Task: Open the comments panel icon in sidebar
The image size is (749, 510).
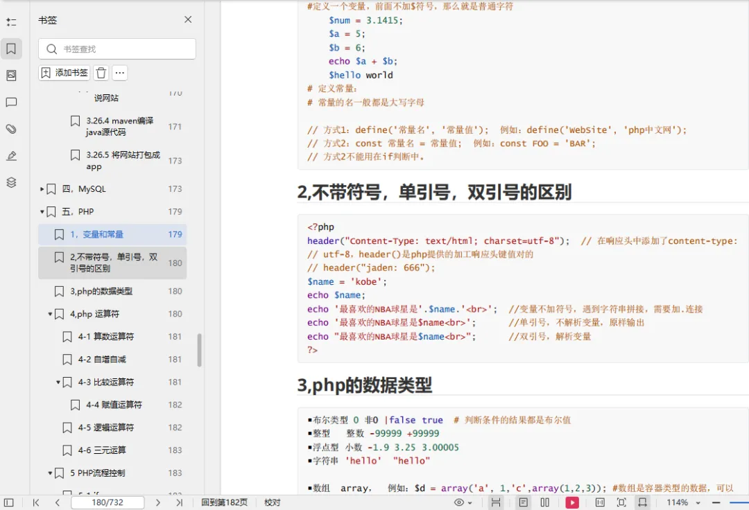Action: coord(11,102)
